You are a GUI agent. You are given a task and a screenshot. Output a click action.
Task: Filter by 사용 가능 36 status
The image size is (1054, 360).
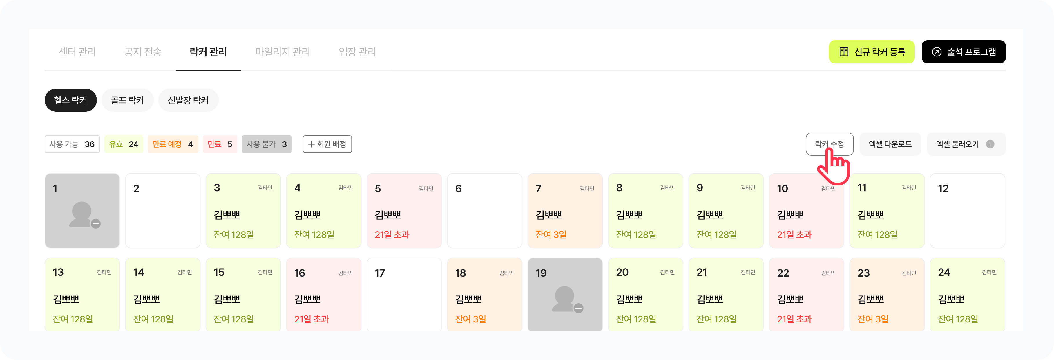coord(72,144)
